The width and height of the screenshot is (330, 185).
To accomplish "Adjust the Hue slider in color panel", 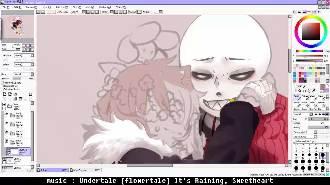I will [309, 51].
